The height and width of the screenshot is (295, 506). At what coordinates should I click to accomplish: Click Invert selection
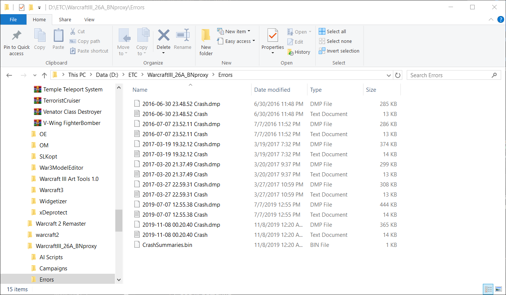pyautogui.click(x=339, y=51)
